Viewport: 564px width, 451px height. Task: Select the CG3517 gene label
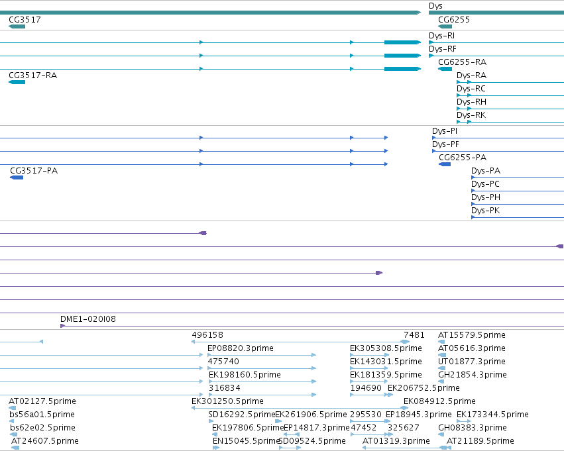click(25, 19)
